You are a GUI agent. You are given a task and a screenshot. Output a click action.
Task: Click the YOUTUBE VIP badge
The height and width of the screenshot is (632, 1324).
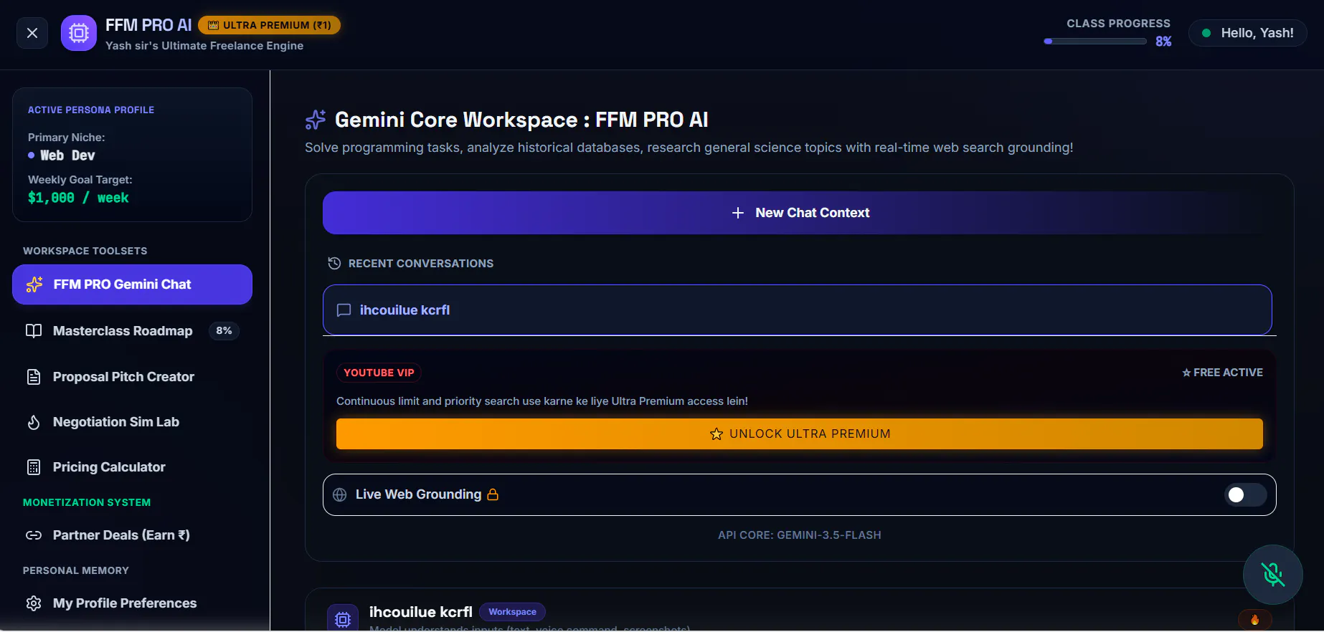click(x=379, y=373)
